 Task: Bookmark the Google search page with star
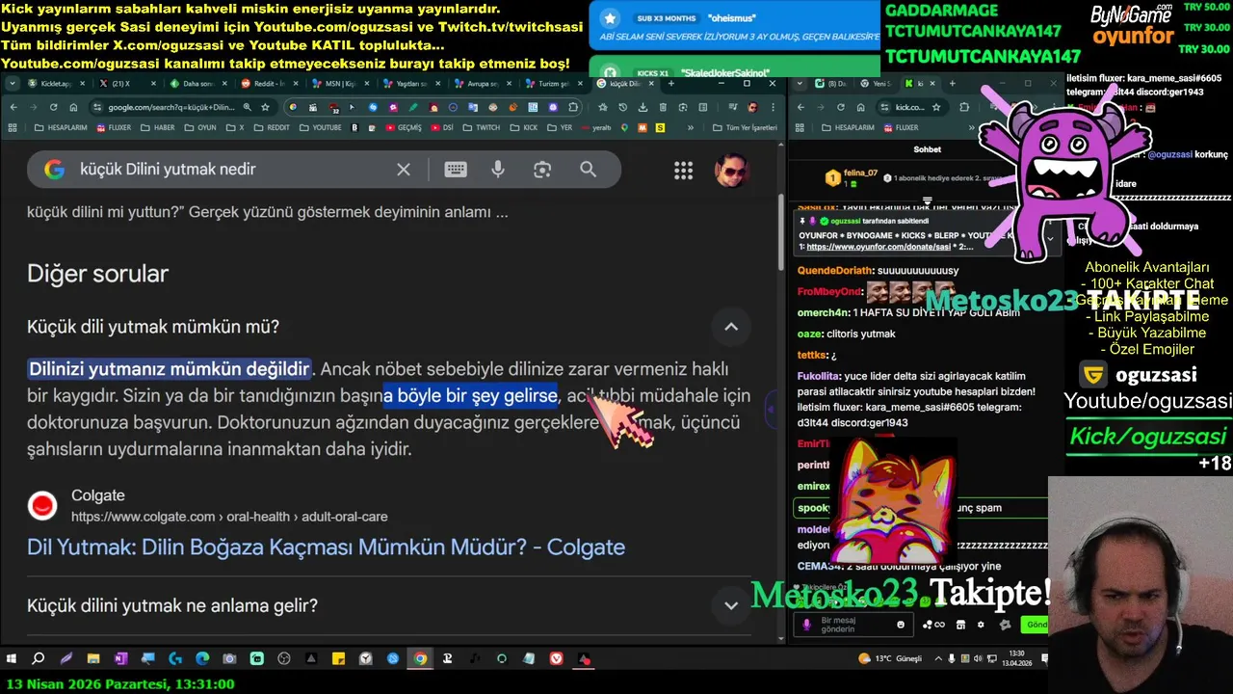point(265,106)
